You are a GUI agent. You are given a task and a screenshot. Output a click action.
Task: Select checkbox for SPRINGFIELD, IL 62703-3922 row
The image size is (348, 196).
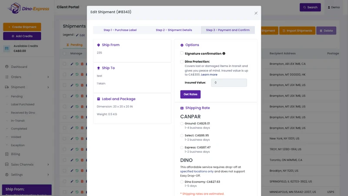pyautogui.click(x=64, y=181)
